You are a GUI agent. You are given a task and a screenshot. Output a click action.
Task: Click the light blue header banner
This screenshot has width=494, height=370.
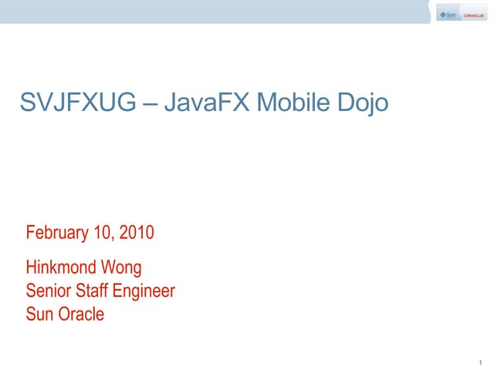coord(216,11)
